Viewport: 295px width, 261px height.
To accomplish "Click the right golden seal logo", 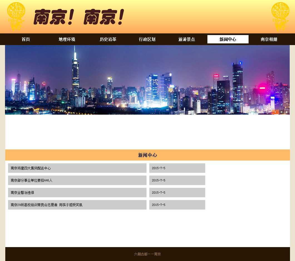I will coord(280,16).
